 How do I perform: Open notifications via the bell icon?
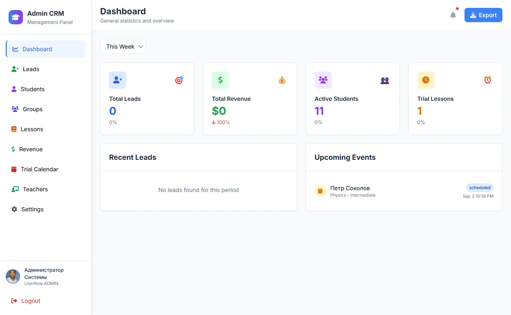click(453, 15)
